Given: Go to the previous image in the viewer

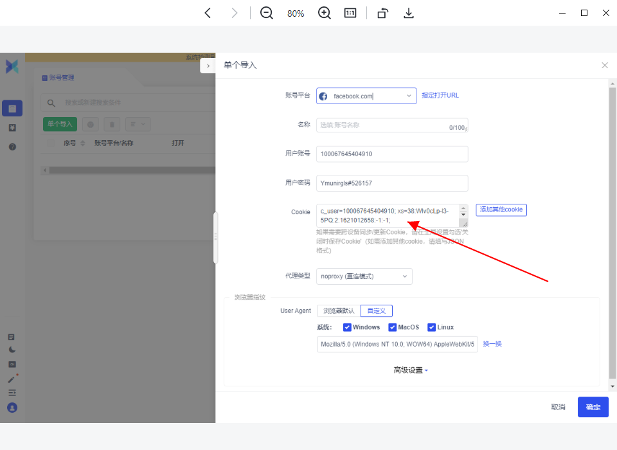Looking at the screenshot, I should click(208, 13).
